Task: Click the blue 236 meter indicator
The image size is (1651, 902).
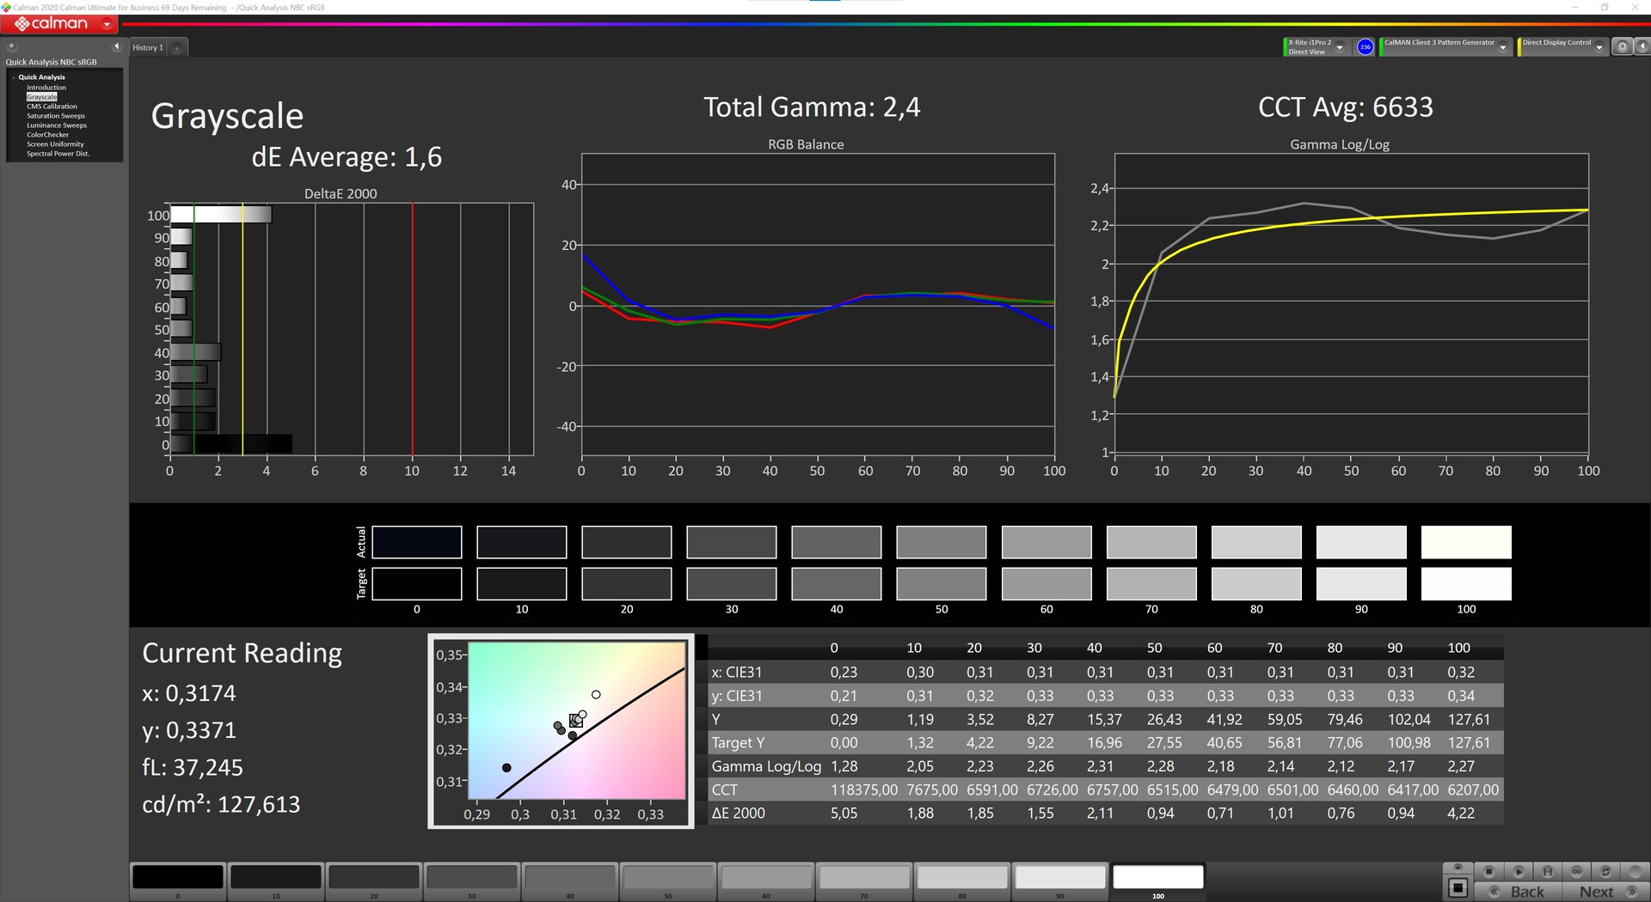Action: (1365, 47)
